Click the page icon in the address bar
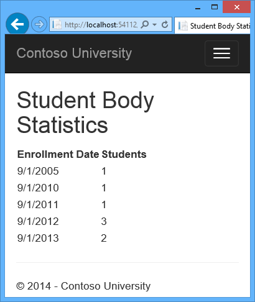The height and width of the screenshot is (302, 255). click(57, 24)
